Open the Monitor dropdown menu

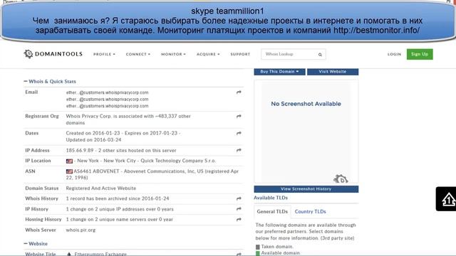coord(173,54)
